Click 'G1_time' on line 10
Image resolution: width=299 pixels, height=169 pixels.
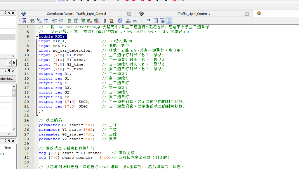tap(75, 55)
